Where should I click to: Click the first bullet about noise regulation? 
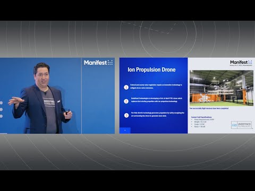[x=156, y=86]
